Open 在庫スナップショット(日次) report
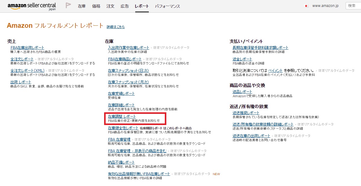This screenshot has height=186, width=361. [x=129, y=71]
